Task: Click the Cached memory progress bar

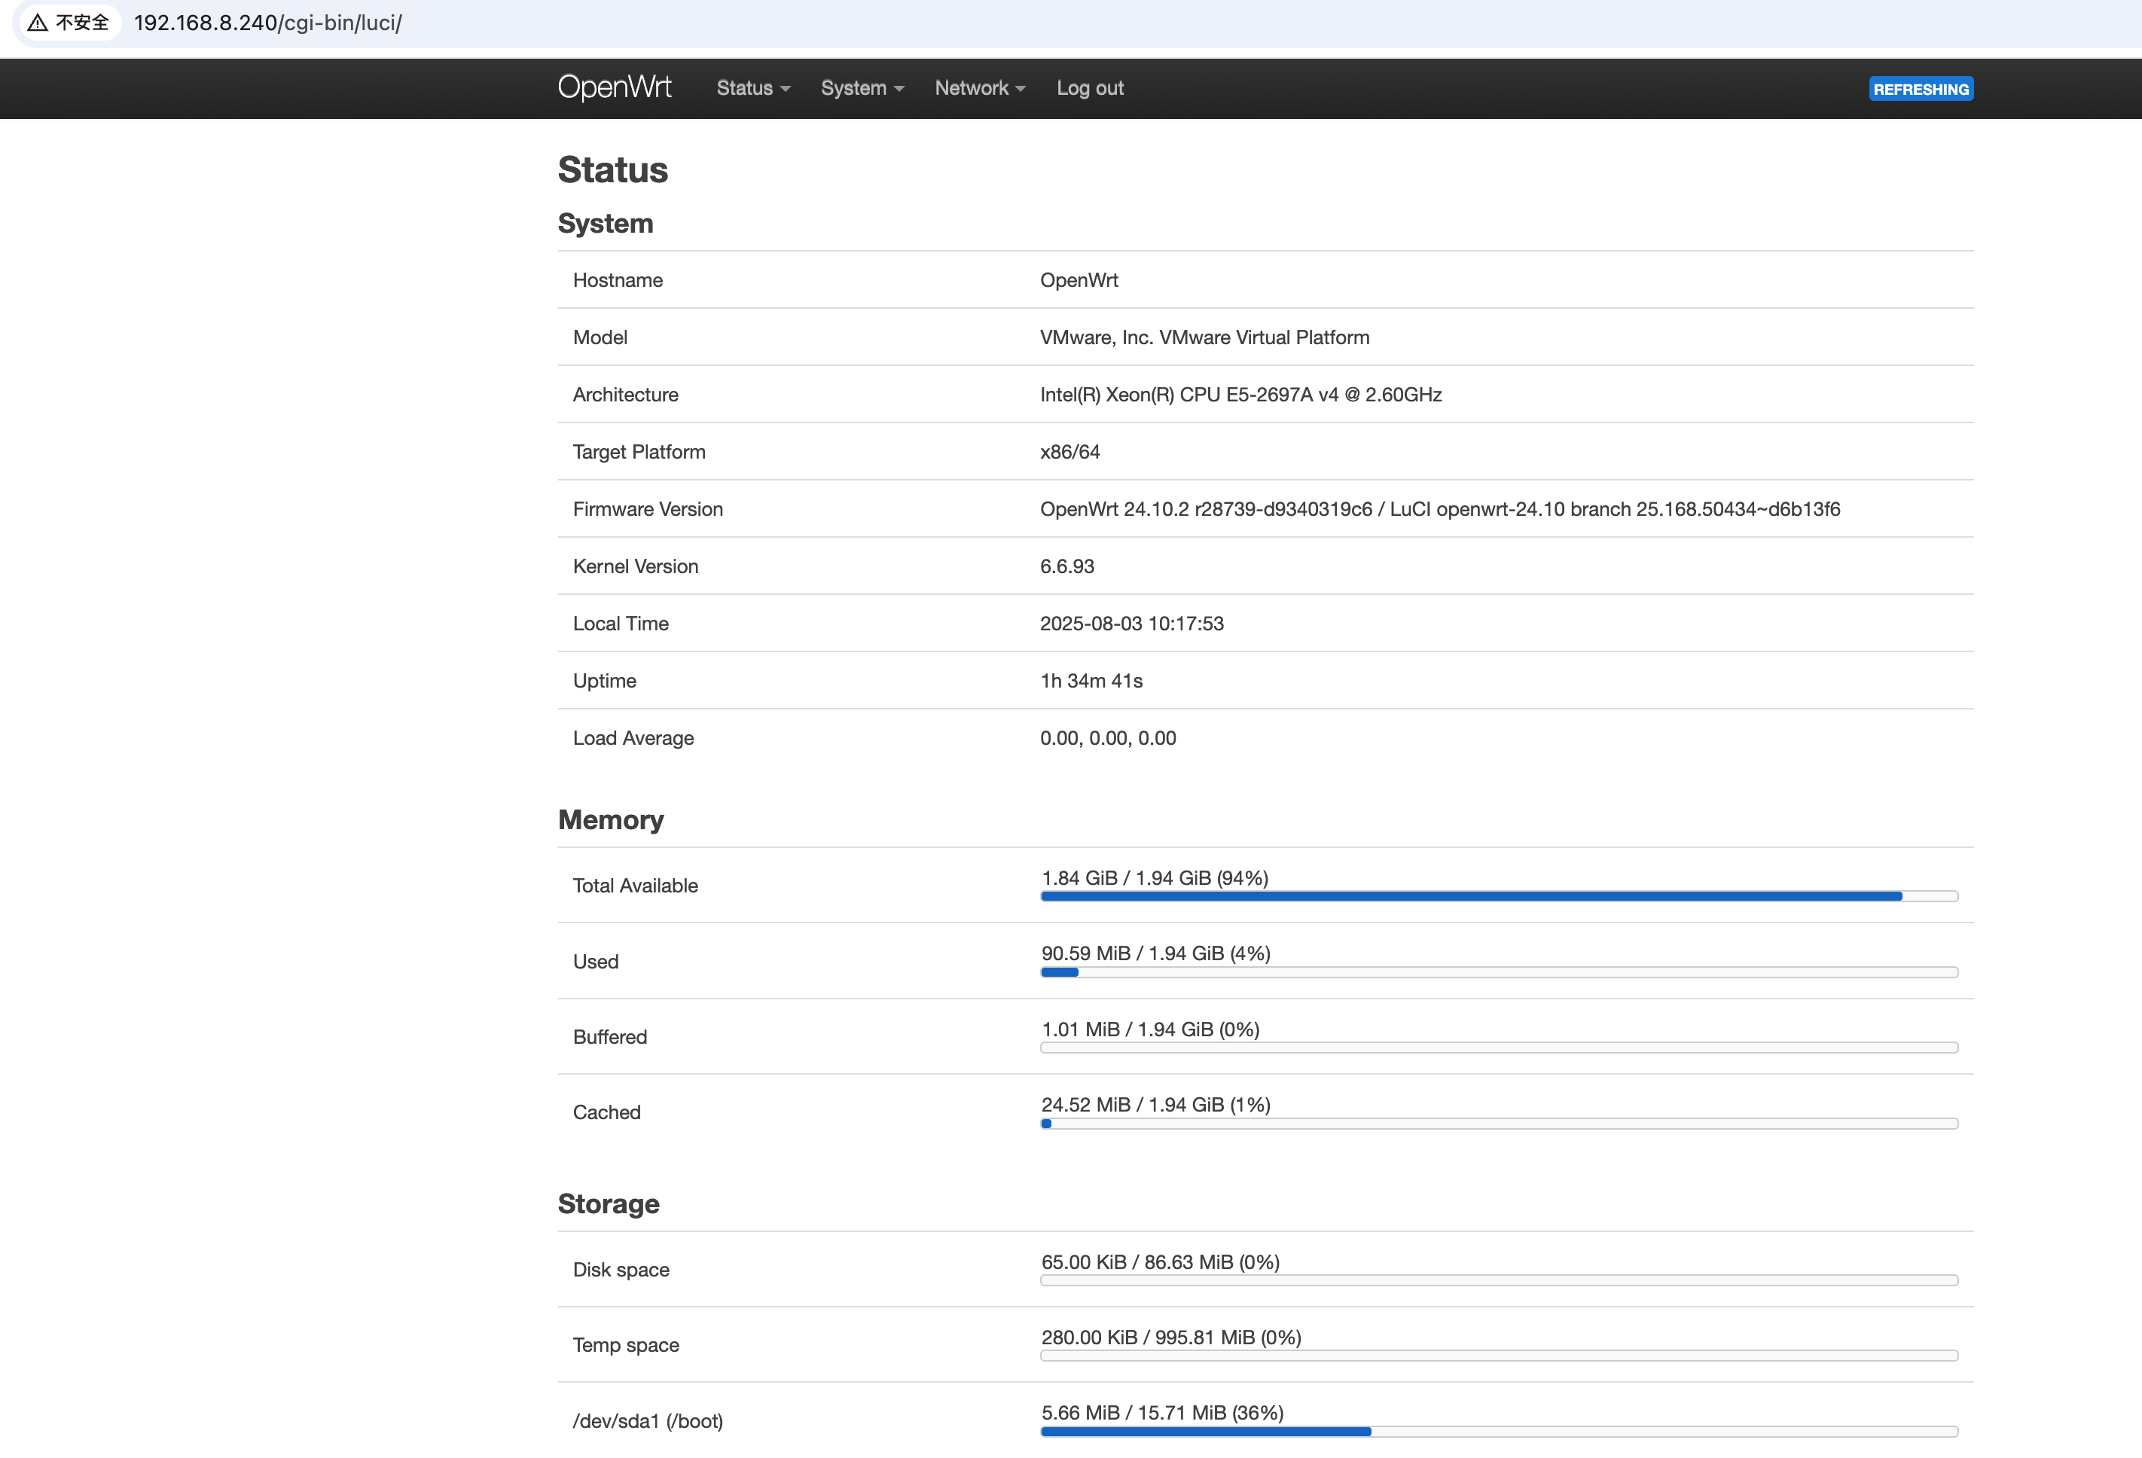Action: point(1499,1124)
